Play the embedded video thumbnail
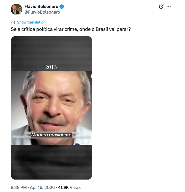Screen dimensions: 185x192 point(51,108)
